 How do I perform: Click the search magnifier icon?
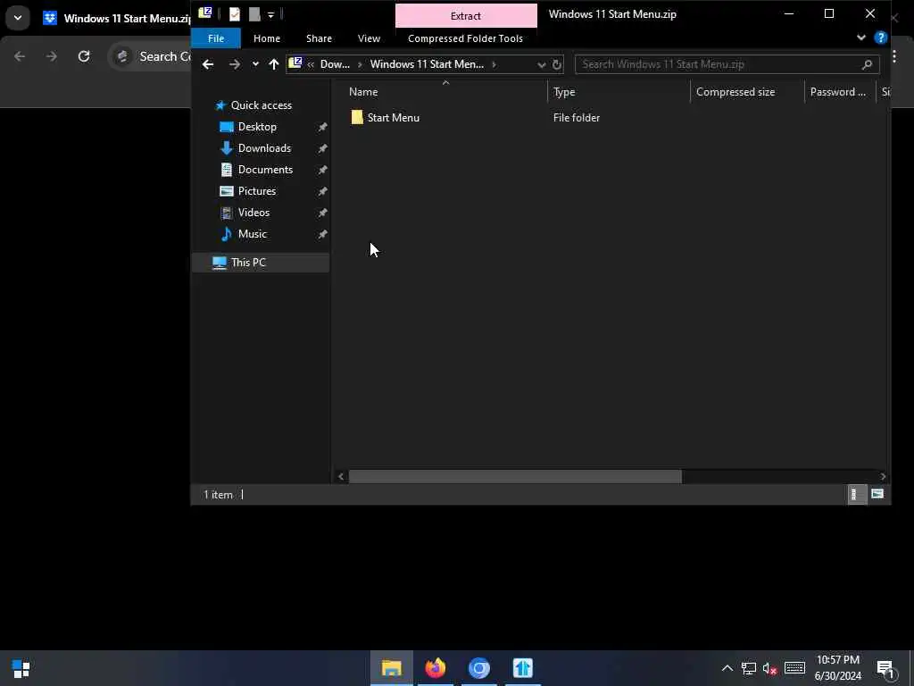pos(867,64)
